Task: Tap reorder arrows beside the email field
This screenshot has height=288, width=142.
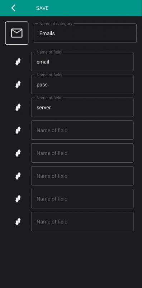Action: click(x=18, y=62)
